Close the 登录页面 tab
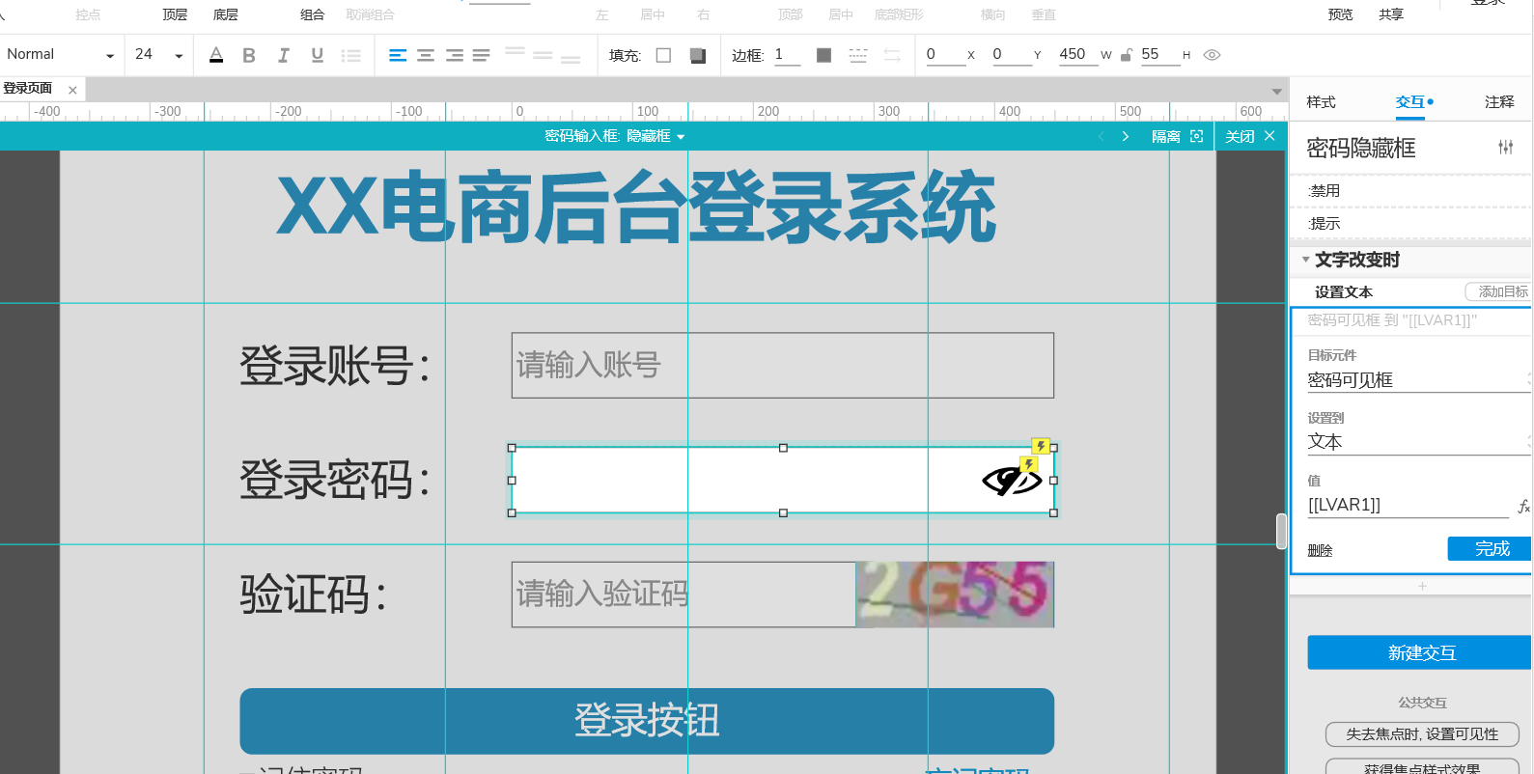 coord(72,90)
